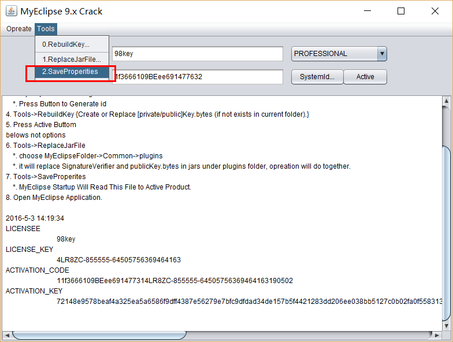Choose 0.RebuildKey... from Tools menu
Image resolution: width=453 pixels, height=342 pixels.
(x=72, y=44)
